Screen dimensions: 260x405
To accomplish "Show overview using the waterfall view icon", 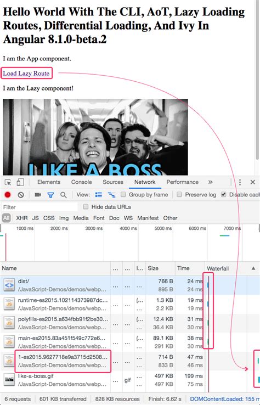I will [x=111, y=195].
